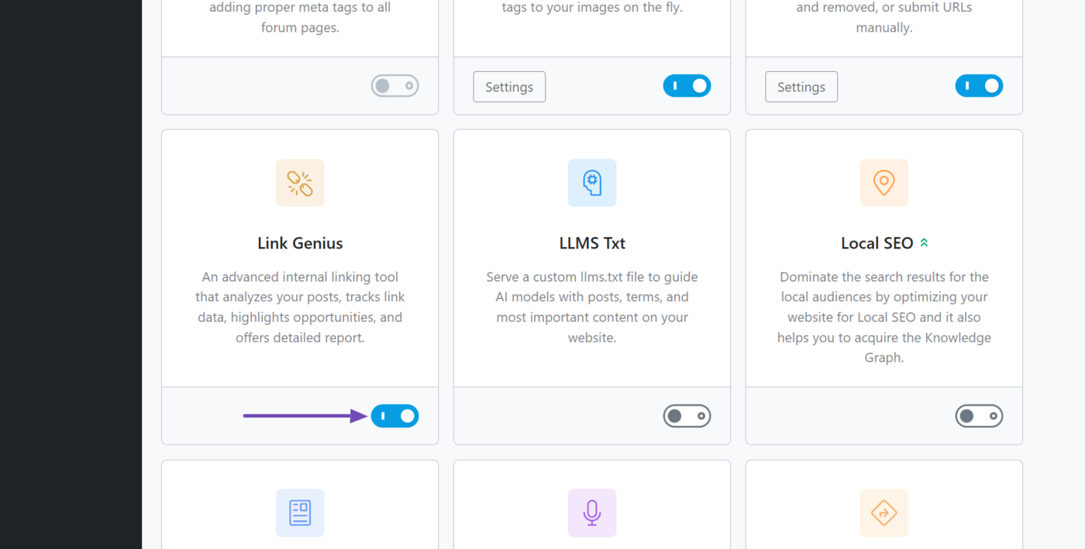Click the Link Genius heading
The height and width of the screenshot is (549, 1085).
[300, 242]
